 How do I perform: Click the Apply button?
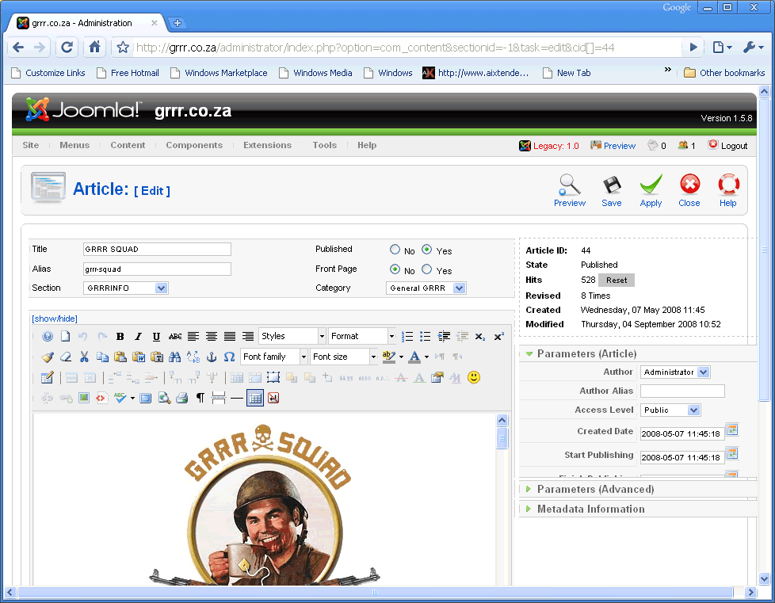(651, 191)
